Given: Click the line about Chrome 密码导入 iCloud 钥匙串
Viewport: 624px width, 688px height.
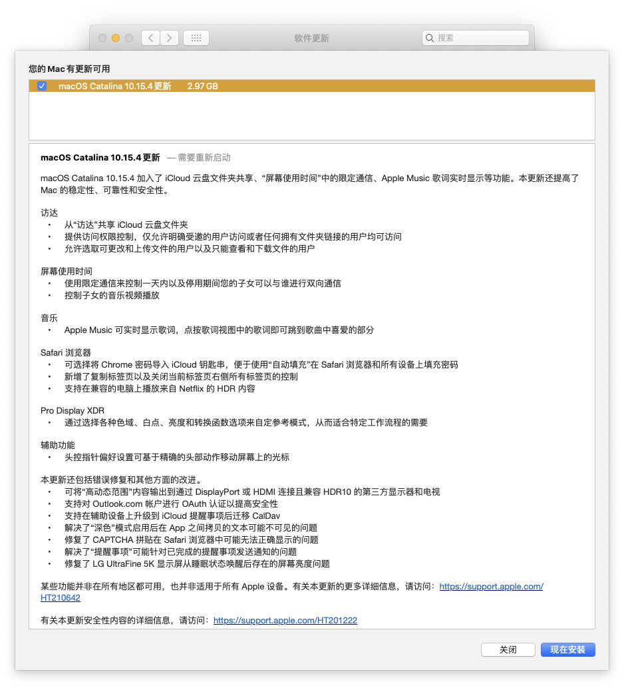Looking at the screenshot, I should tap(261, 364).
